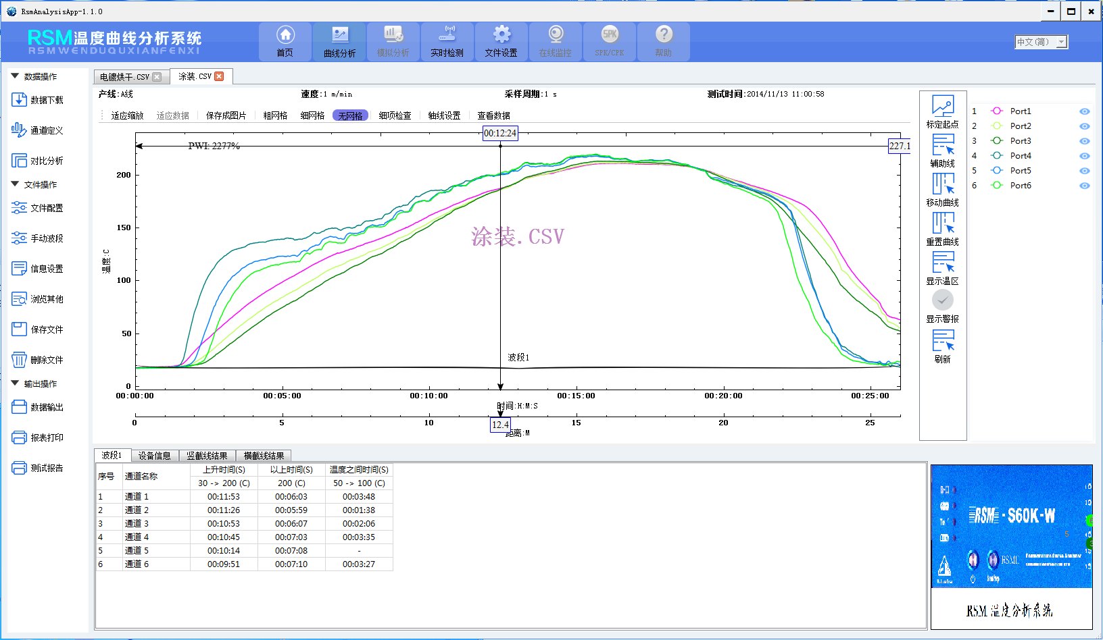Hide Port1 curve using its eye icon
The image size is (1103, 640).
(x=1084, y=111)
